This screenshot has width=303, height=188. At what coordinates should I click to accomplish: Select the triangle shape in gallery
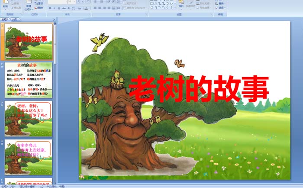click(x=155, y=3)
